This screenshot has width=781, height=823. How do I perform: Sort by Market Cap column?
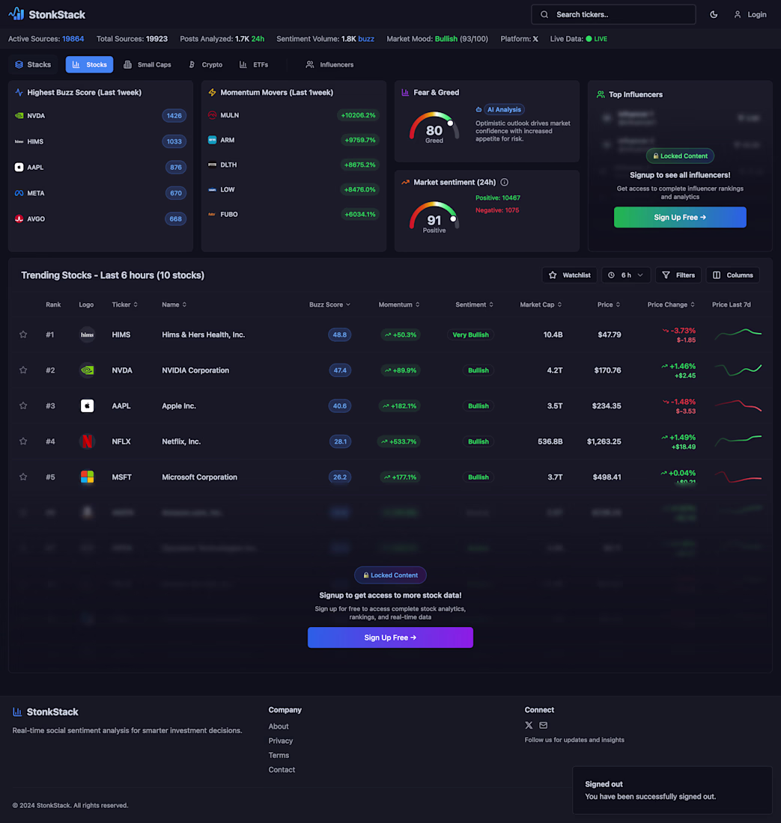[541, 305]
